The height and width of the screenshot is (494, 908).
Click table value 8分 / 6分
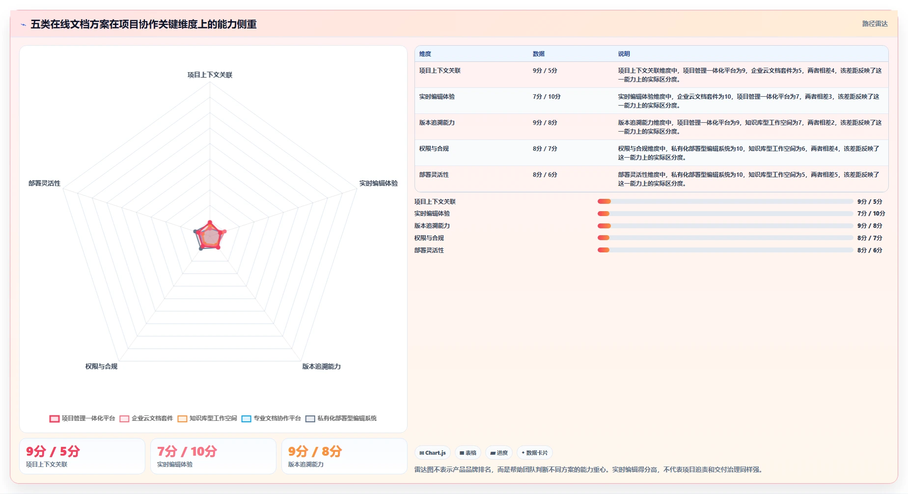(x=545, y=175)
